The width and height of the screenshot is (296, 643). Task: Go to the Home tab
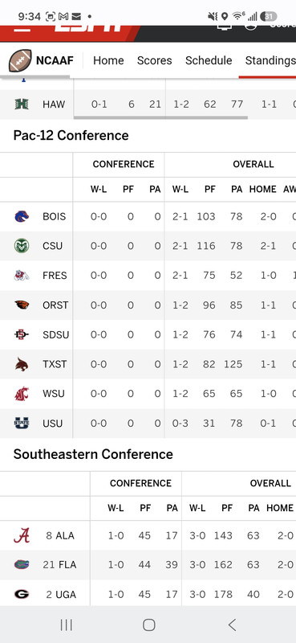point(108,61)
